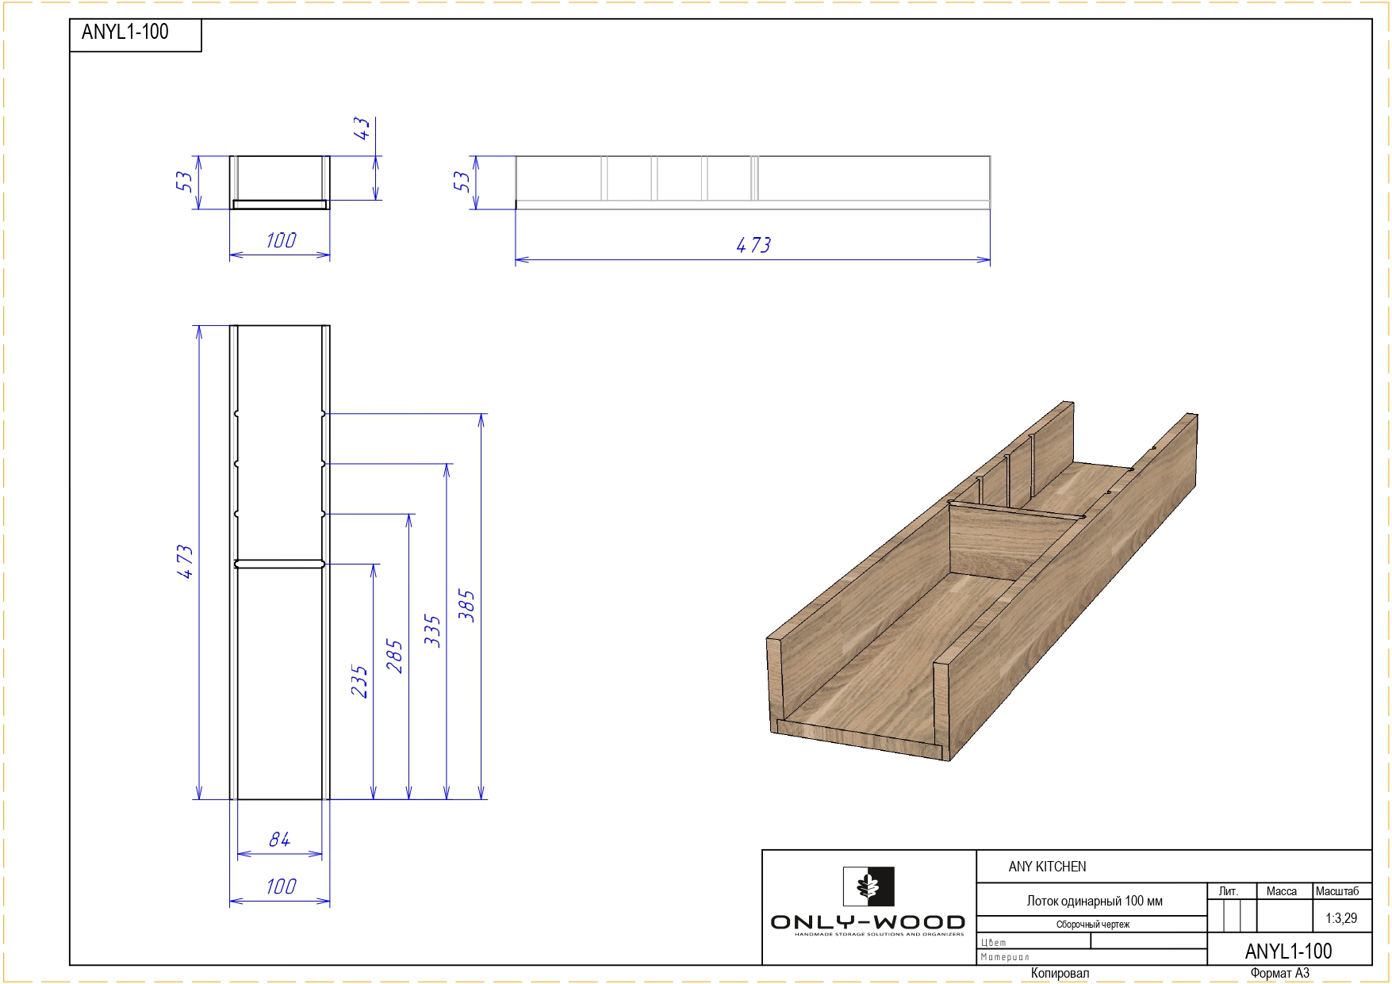The width and height of the screenshot is (1392, 984).
Task: Click the 'Формат A3' text
Action: (x=1279, y=973)
